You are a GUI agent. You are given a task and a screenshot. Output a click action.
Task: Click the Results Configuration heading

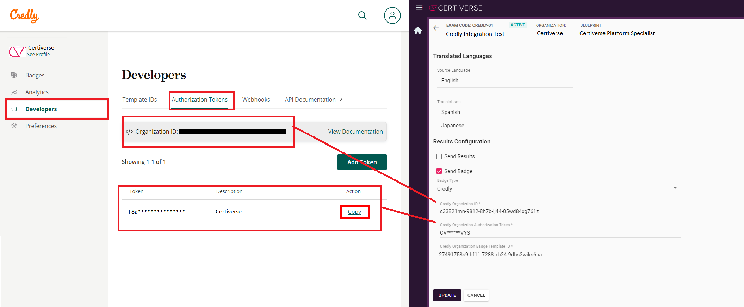click(462, 141)
